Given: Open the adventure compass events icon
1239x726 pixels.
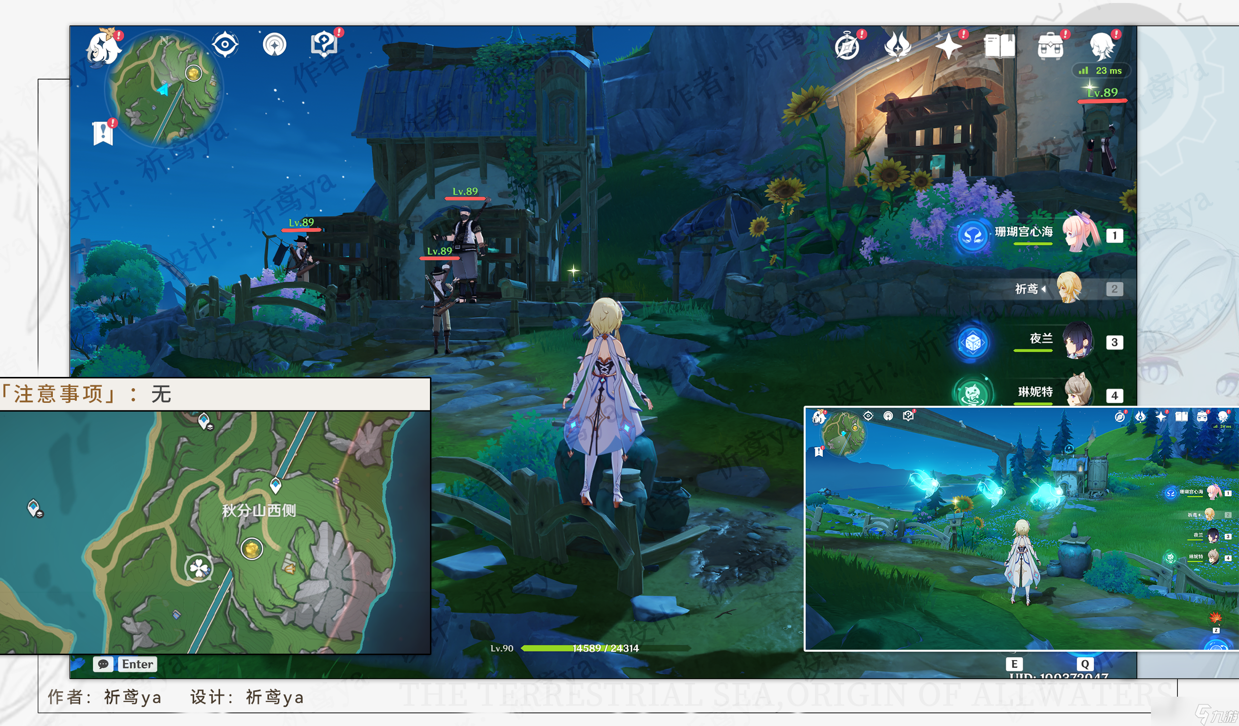Looking at the screenshot, I should point(847,47).
